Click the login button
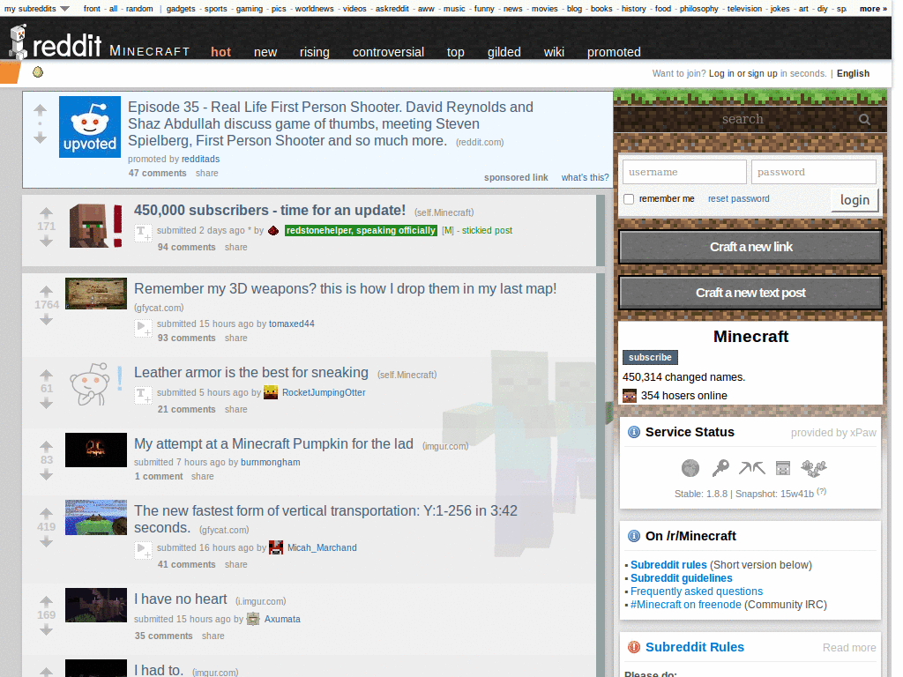This screenshot has height=677, width=903. 854,200
